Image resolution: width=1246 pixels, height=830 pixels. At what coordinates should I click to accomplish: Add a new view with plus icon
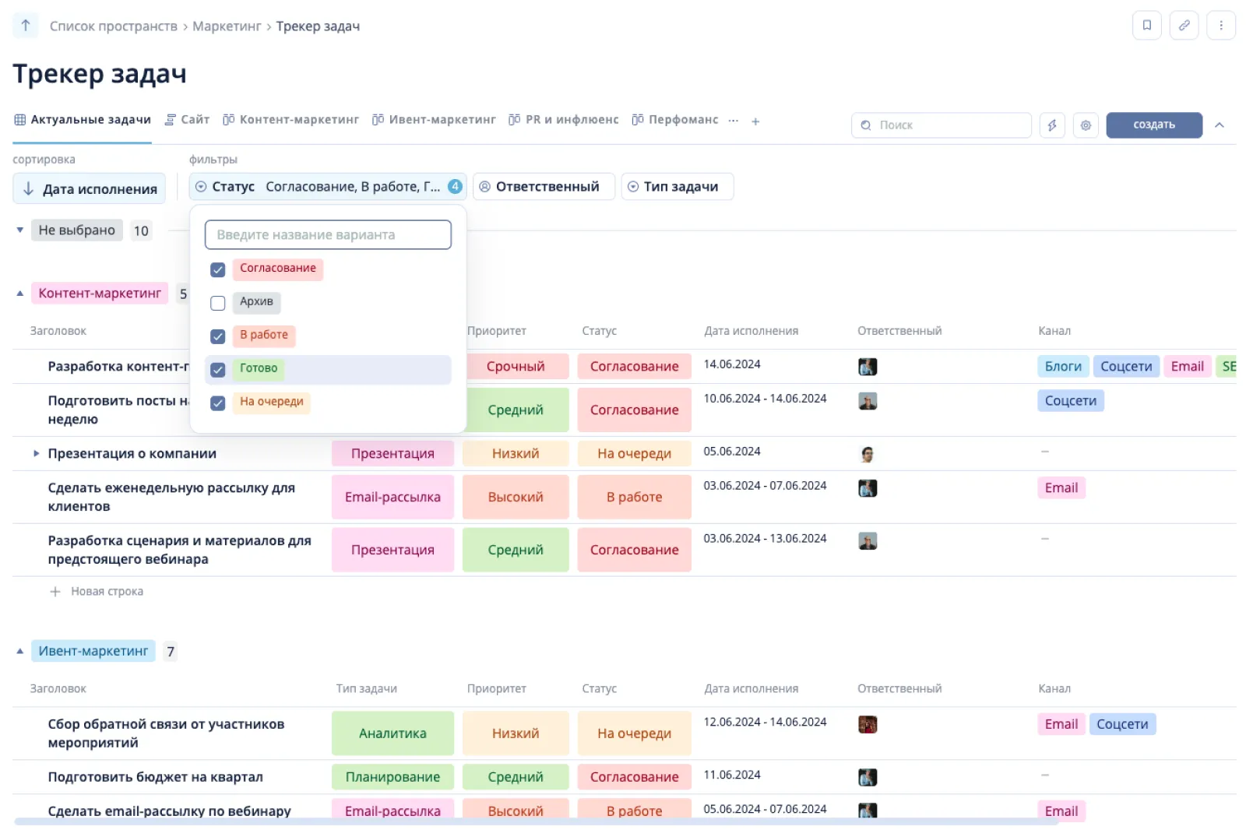pyautogui.click(x=755, y=121)
